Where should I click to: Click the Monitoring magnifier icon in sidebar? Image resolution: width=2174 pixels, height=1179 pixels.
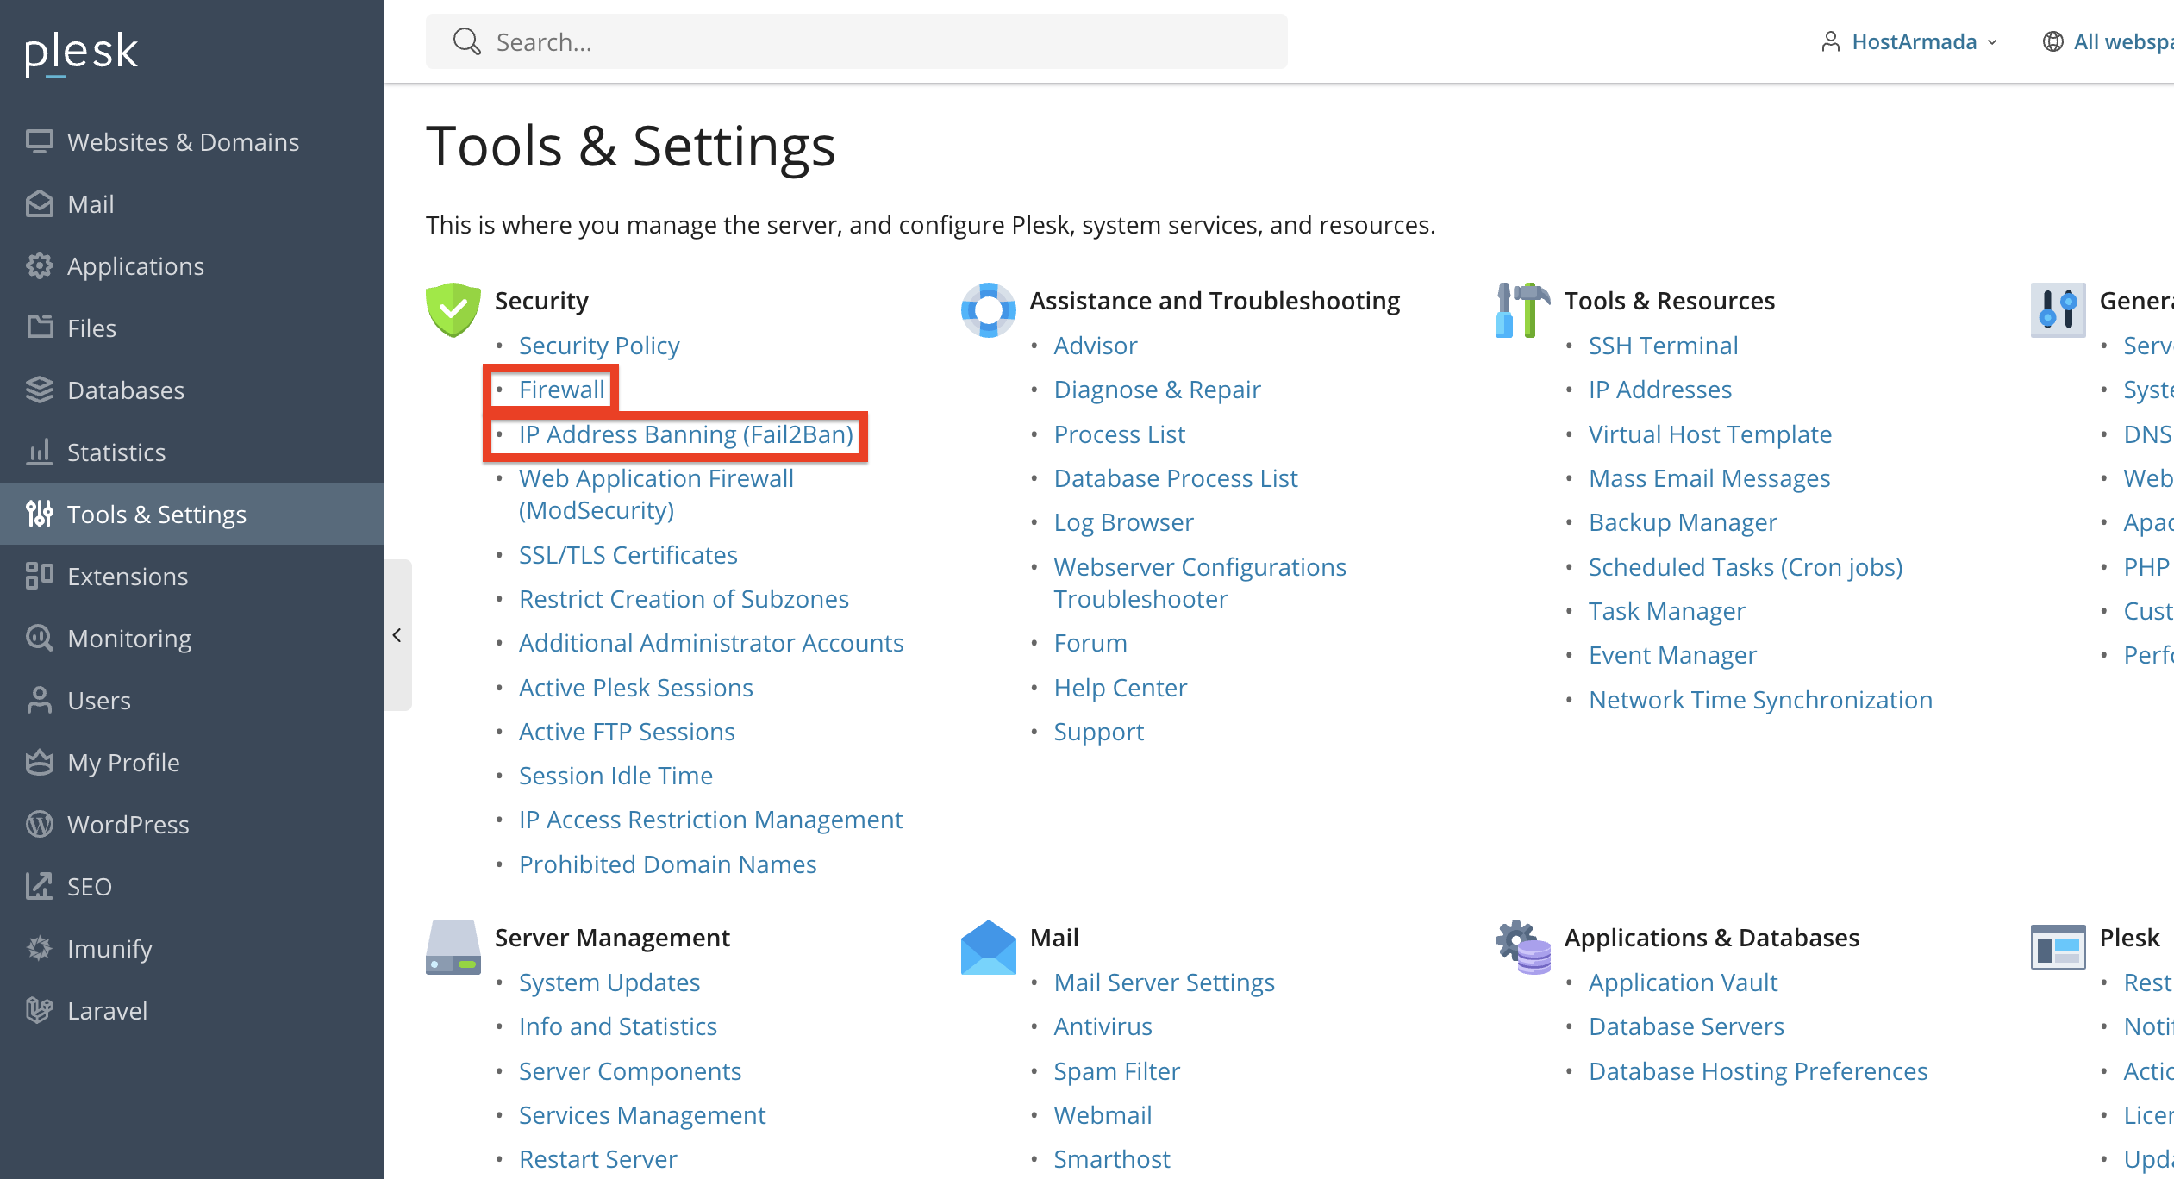tap(40, 638)
